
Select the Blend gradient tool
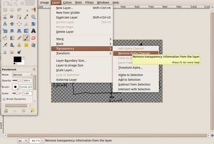point(12,38)
